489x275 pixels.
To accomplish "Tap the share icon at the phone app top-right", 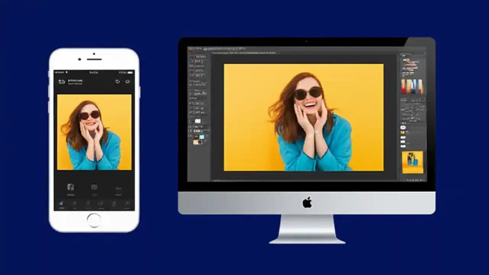I will [128, 81].
